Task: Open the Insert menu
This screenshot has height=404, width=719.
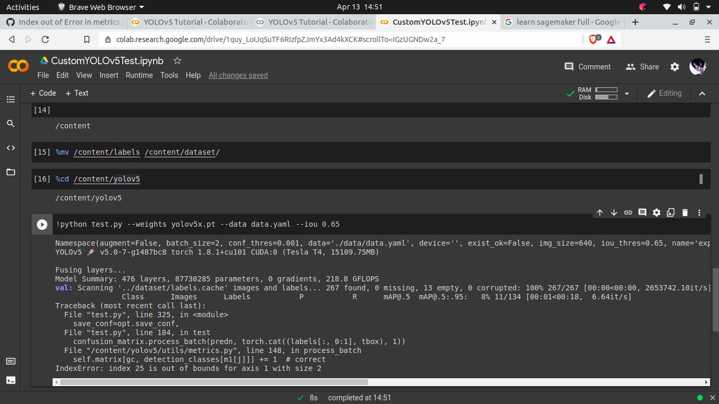Action: 109,75
